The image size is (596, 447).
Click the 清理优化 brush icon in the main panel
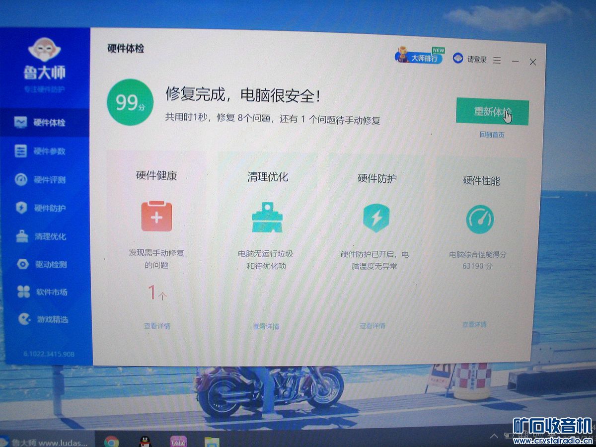[267, 218]
